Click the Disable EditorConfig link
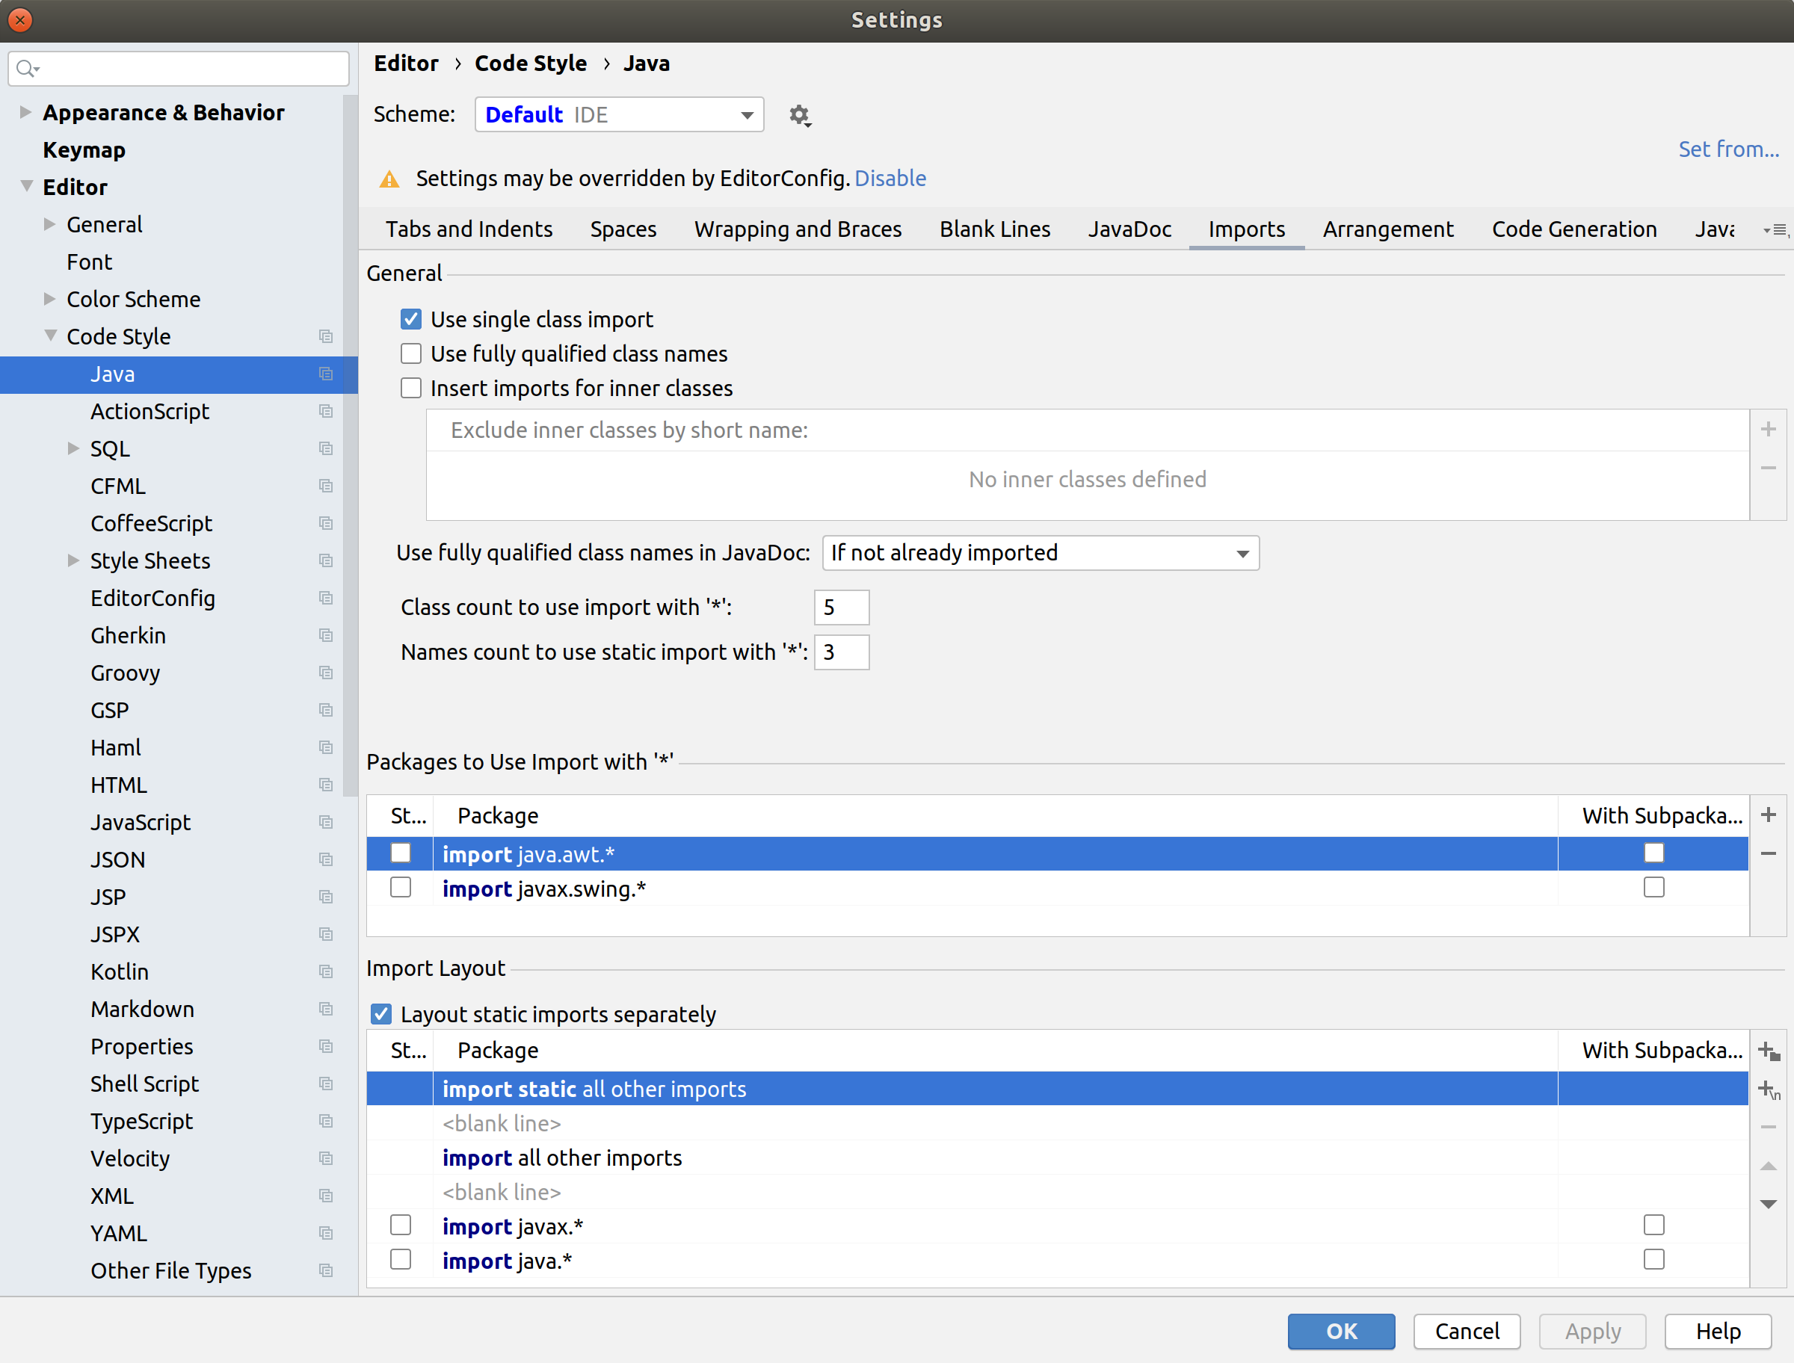 pyautogui.click(x=890, y=179)
